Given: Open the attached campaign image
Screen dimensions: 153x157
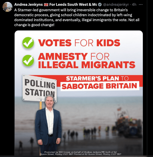Looking at the screenshot, I should (79, 93).
